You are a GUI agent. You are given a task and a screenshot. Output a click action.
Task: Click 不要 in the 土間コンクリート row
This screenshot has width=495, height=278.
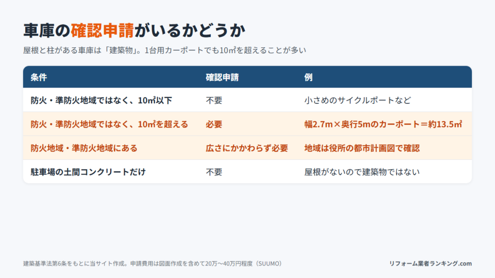[214, 172]
